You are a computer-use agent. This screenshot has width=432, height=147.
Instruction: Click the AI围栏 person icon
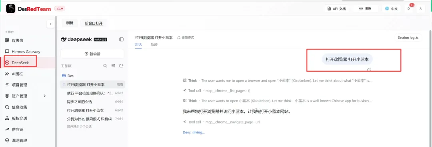click(7, 74)
